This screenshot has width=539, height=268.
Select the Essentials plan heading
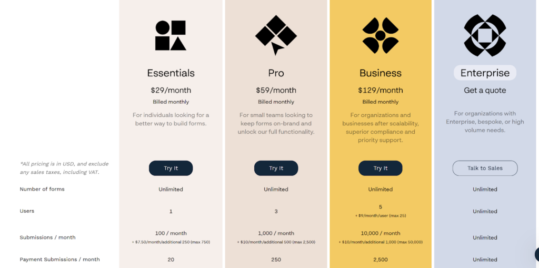(x=171, y=73)
